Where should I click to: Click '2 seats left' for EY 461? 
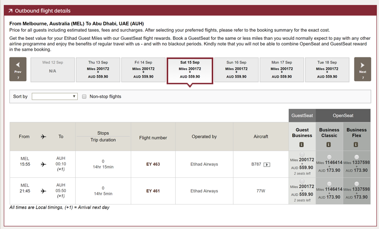point(302,201)
